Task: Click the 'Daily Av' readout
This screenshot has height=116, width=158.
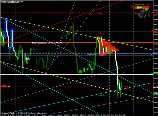Action: [144, 17]
